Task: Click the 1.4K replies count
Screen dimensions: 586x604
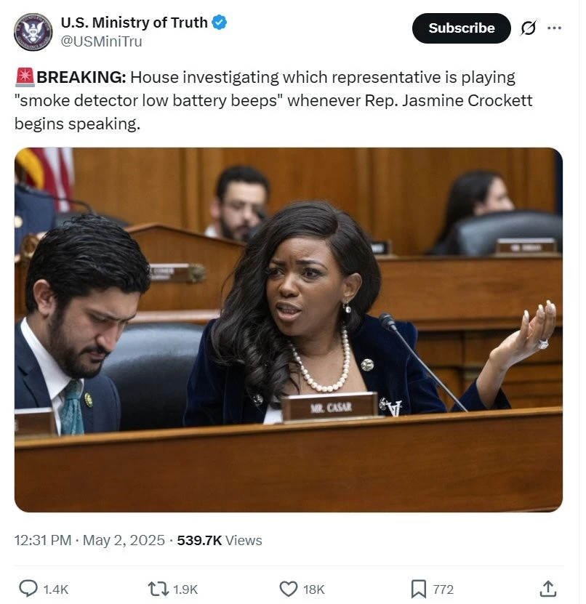Action: 56,589
